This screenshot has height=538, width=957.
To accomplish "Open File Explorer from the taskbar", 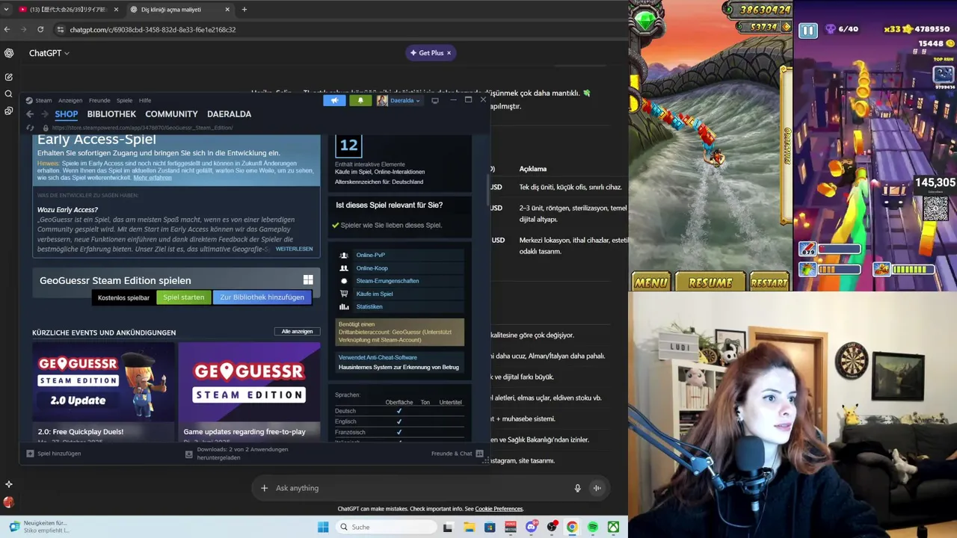I will 470,527.
